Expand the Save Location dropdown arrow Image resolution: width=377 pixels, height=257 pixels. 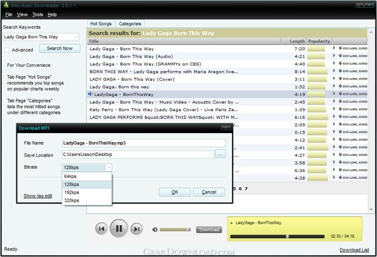point(210,155)
